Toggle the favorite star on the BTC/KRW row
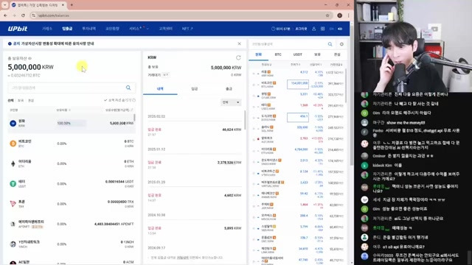This screenshot has width=472, height=265. tap(254, 85)
